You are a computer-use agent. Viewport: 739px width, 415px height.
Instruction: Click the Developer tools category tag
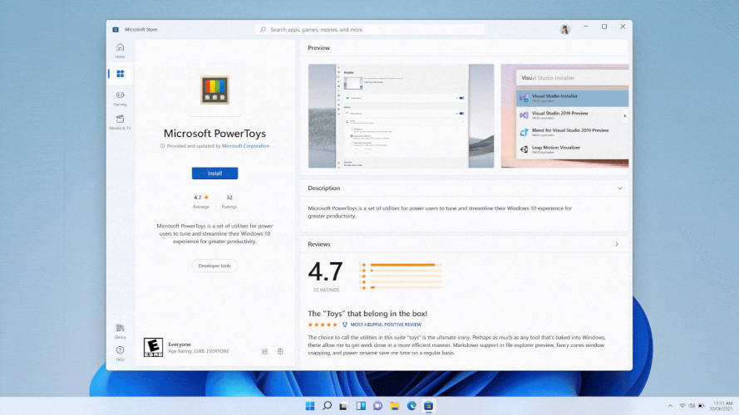click(x=215, y=266)
